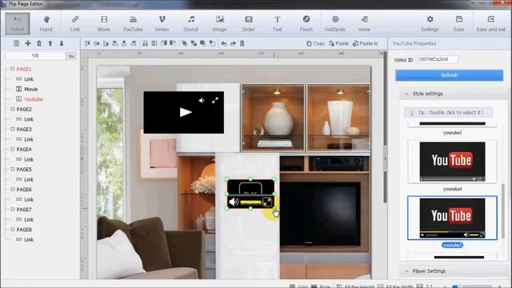Collapse the PAGE1 tree node
Screen dimensions: 512x288
click(13, 69)
